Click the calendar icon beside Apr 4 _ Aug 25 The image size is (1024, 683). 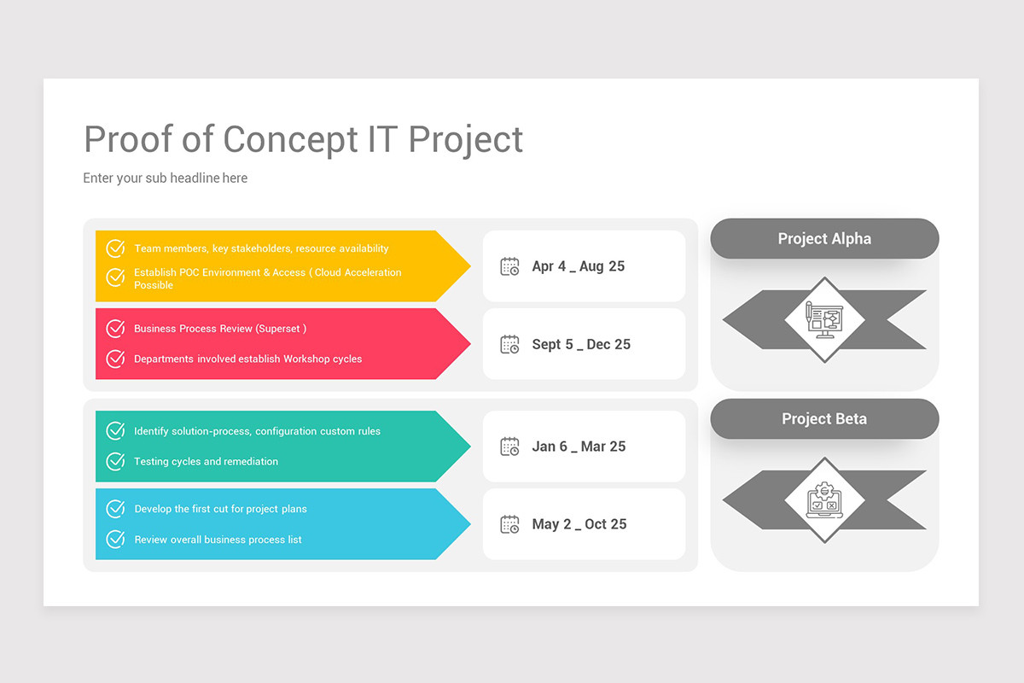pyautogui.click(x=509, y=266)
